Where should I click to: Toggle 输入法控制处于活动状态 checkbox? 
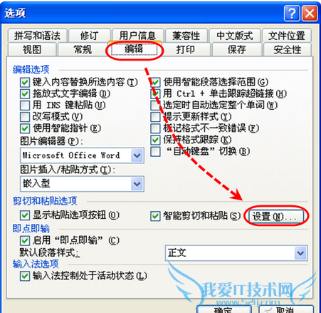(x=25, y=276)
